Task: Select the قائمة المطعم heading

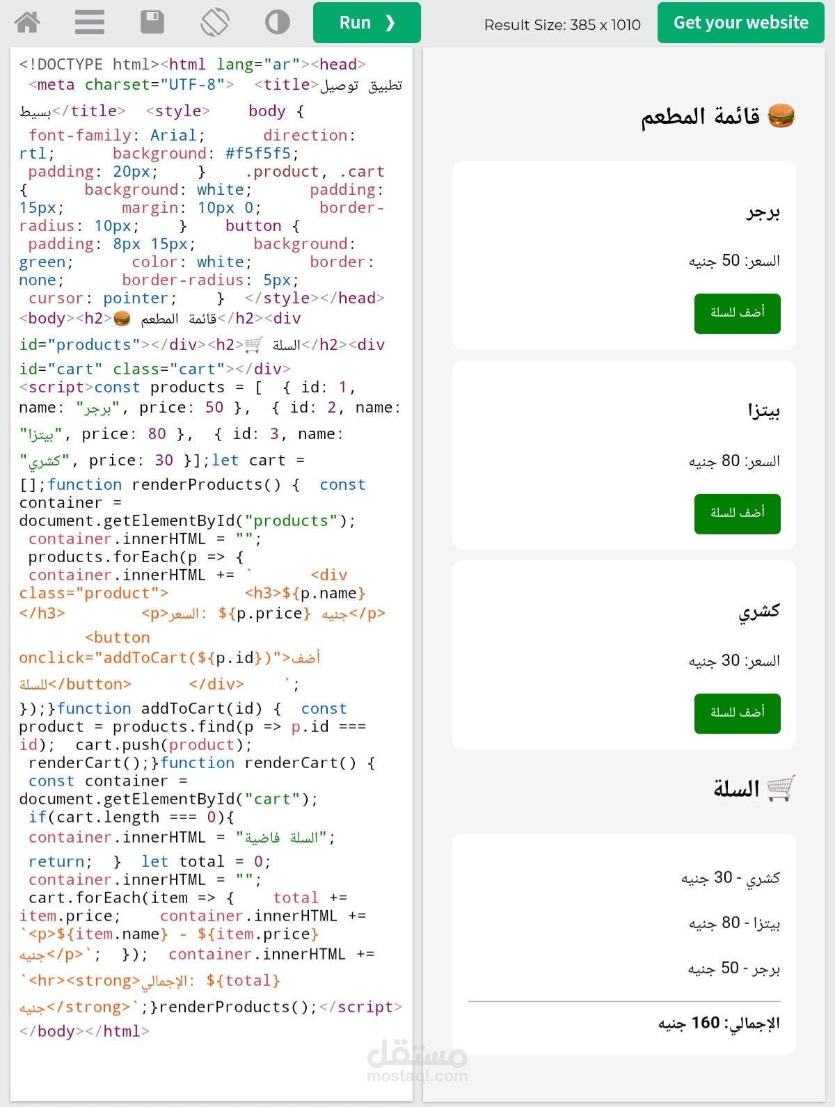Action: coord(700,116)
